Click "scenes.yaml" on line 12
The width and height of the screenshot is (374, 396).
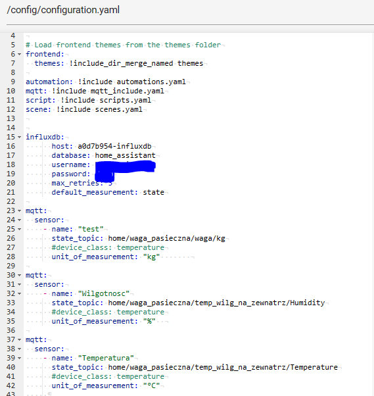[x=119, y=109]
